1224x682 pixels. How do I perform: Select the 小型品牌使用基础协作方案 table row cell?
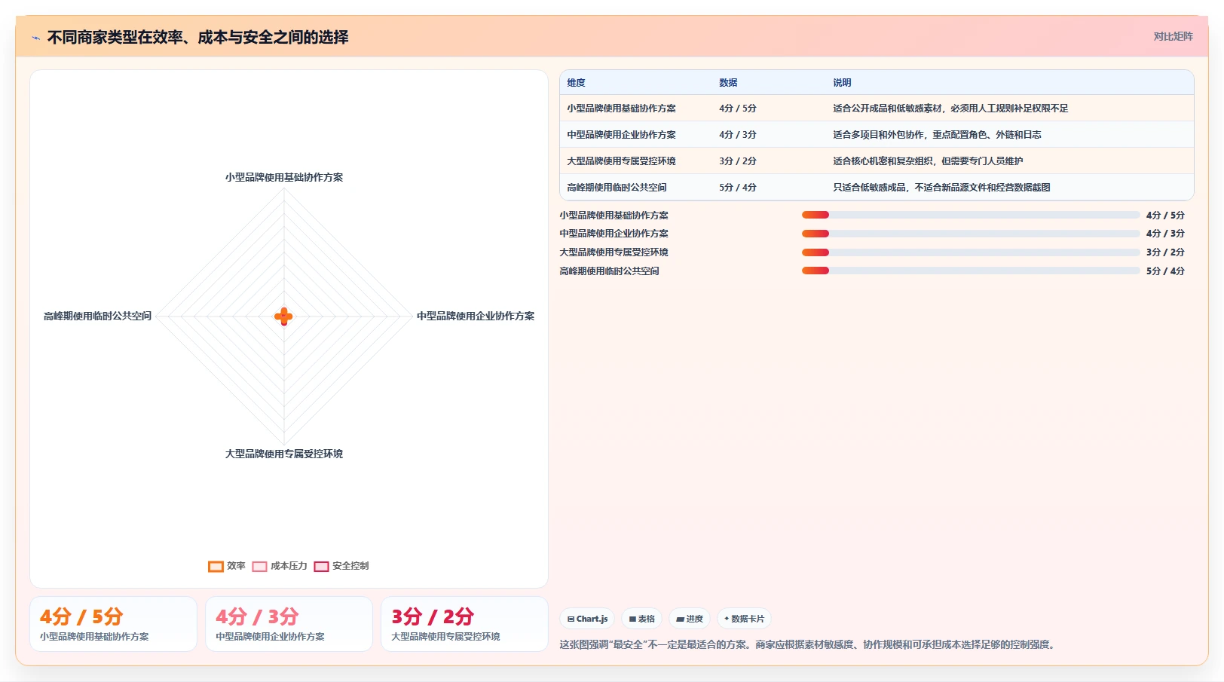pyautogui.click(x=622, y=109)
